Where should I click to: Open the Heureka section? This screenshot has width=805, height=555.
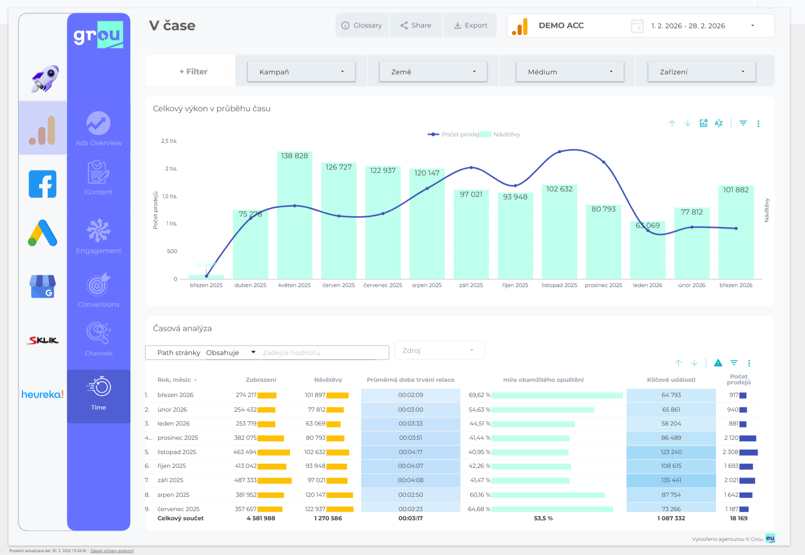click(x=42, y=394)
